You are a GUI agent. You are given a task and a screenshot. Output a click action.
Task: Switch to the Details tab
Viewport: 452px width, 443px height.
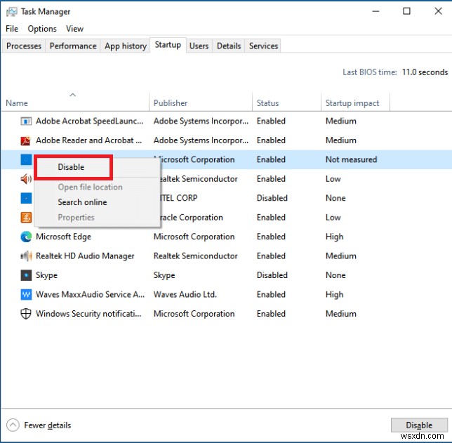tap(229, 46)
